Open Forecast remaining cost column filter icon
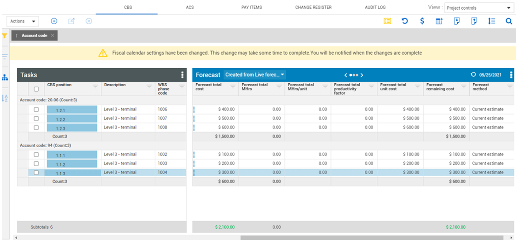The image size is (516, 241). [x=464, y=86]
